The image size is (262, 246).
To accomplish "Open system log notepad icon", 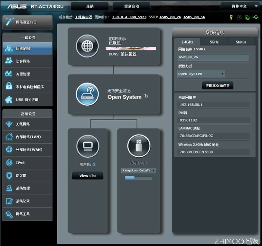I will pyautogui.click(x=9, y=201).
